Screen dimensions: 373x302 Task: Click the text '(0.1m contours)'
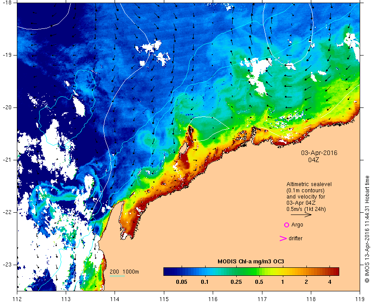coord(306,191)
